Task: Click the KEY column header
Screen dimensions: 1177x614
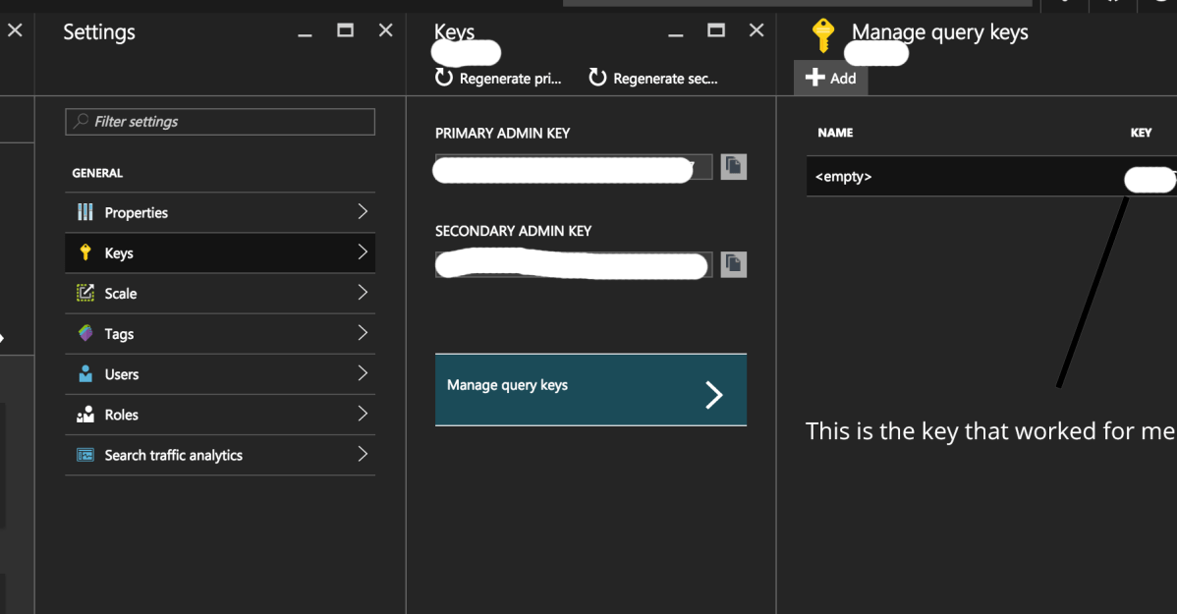Action: (x=1141, y=133)
